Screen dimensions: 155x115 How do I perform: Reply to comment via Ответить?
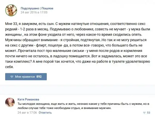click(45, 113)
